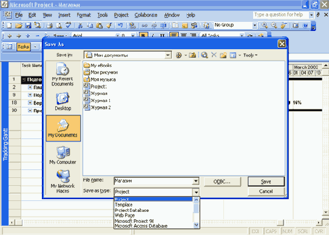Expand task row 2 plus sign
The image size is (329, 235).
(30, 87)
